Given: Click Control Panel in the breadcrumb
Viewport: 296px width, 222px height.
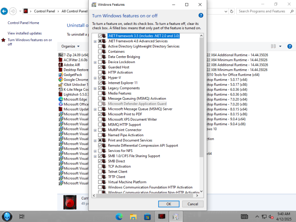Looking at the screenshot, I should (44, 11).
